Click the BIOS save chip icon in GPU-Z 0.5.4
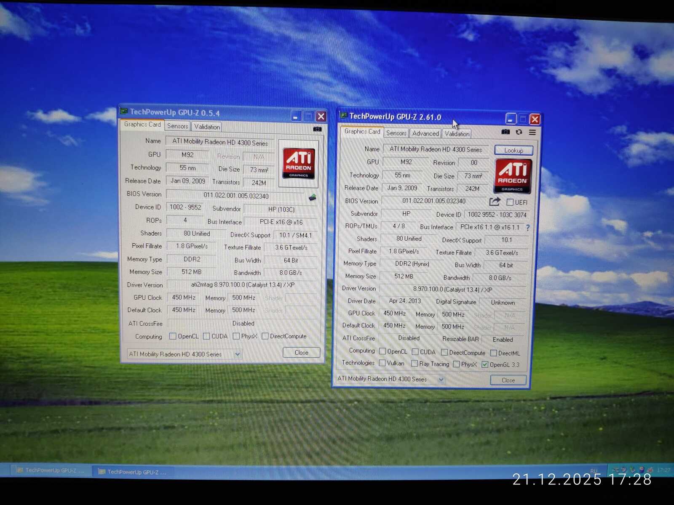The height and width of the screenshot is (505, 674). [x=313, y=197]
